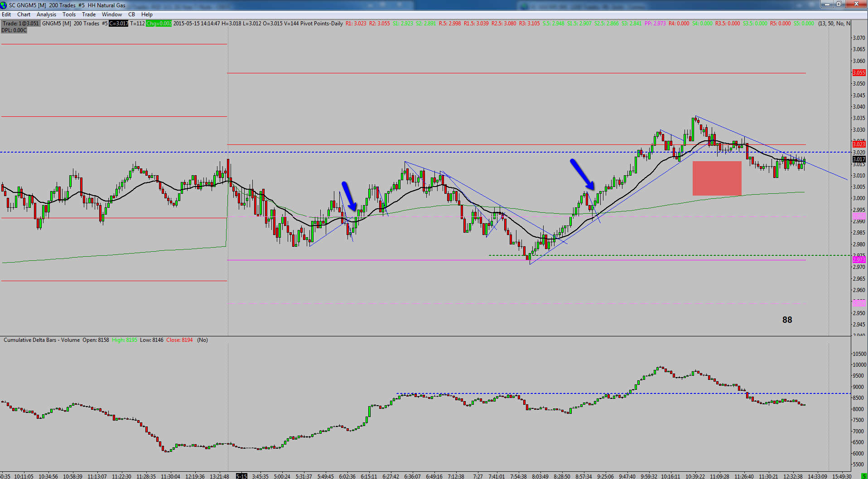Viewport: 868px width, 479px height.
Task: Click the green 'S1: 2.923' pivot value
Action: tap(403, 24)
